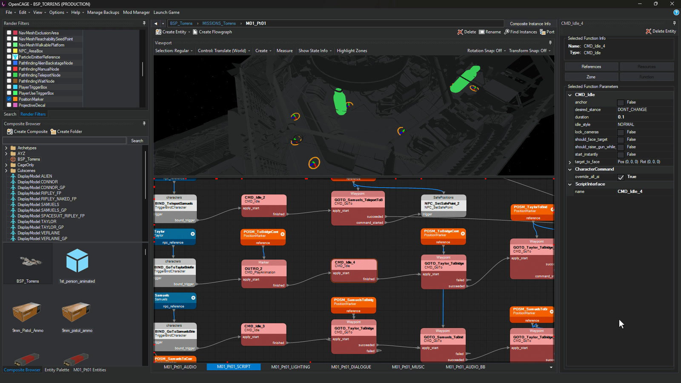This screenshot has height=383, width=681.
Task: Click the back navigation arrow in breadcrumb
Action: pos(156,23)
